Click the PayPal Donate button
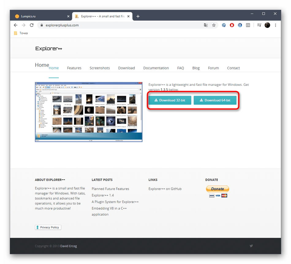The width and height of the screenshot is (291, 264). point(217,189)
